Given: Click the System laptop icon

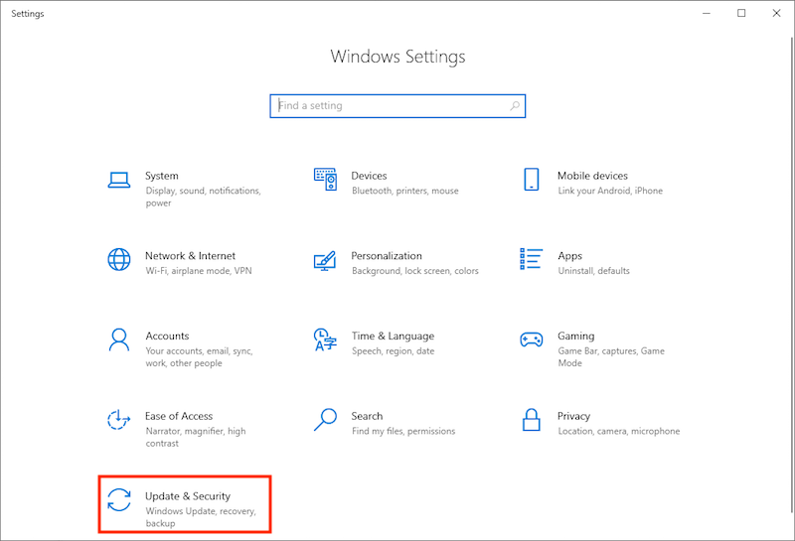Looking at the screenshot, I should 119,180.
